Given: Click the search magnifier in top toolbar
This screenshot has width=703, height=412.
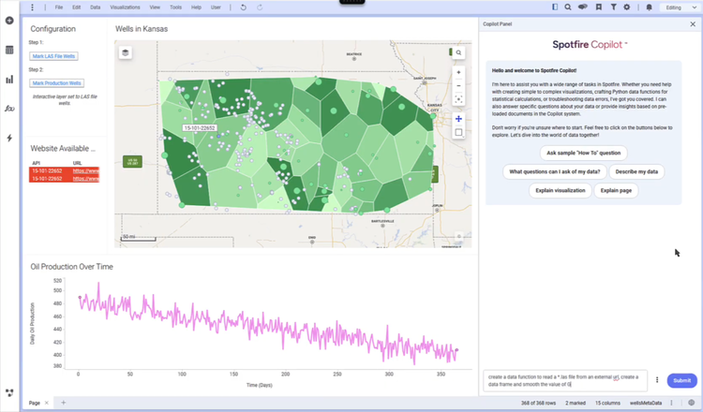Looking at the screenshot, I should [x=568, y=7].
